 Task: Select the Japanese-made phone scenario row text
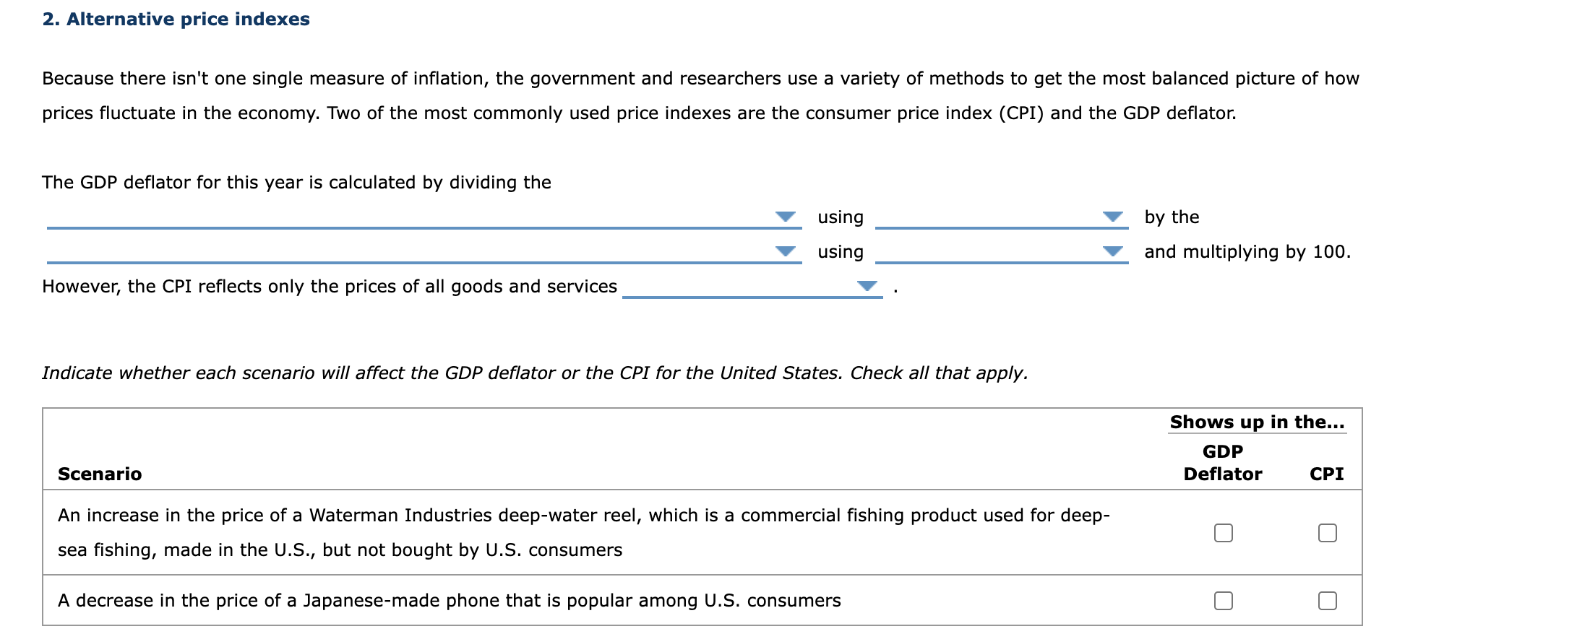(x=449, y=599)
